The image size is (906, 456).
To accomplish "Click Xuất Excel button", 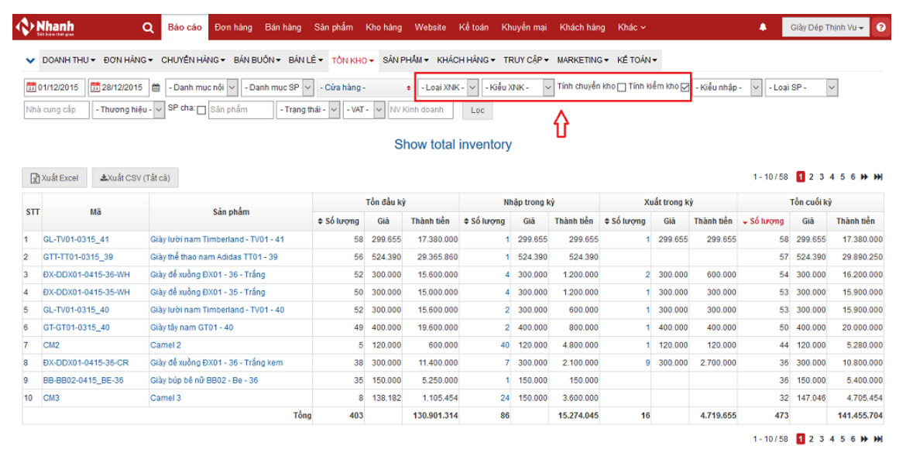I will pos(54,177).
